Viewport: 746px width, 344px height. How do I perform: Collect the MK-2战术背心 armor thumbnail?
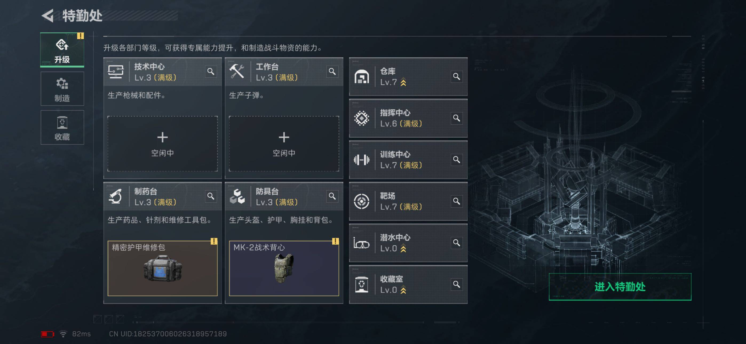[x=284, y=269]
